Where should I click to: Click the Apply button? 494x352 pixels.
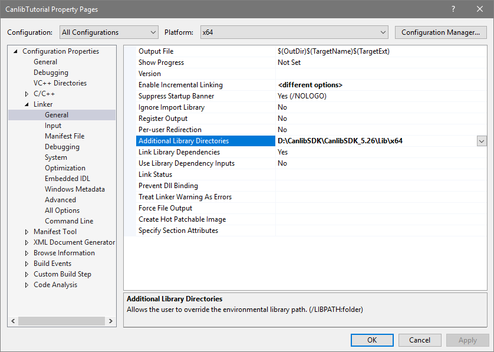(467, 340)
